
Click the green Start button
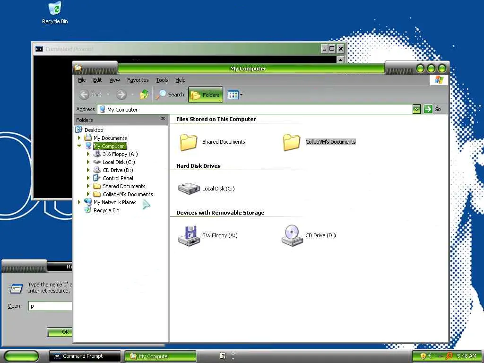22,356
